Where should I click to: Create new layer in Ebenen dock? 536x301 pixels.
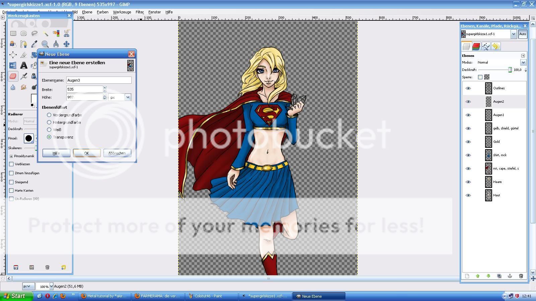pyautogui.click(x=467, y=276)
